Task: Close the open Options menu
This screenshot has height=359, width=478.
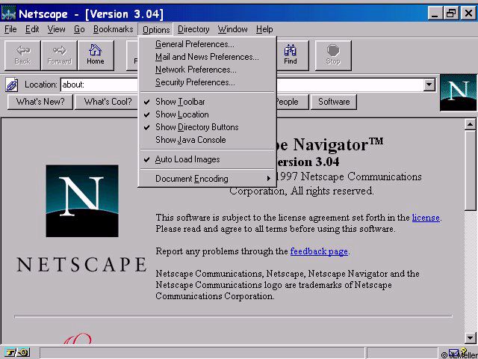Action: (156, 30)
